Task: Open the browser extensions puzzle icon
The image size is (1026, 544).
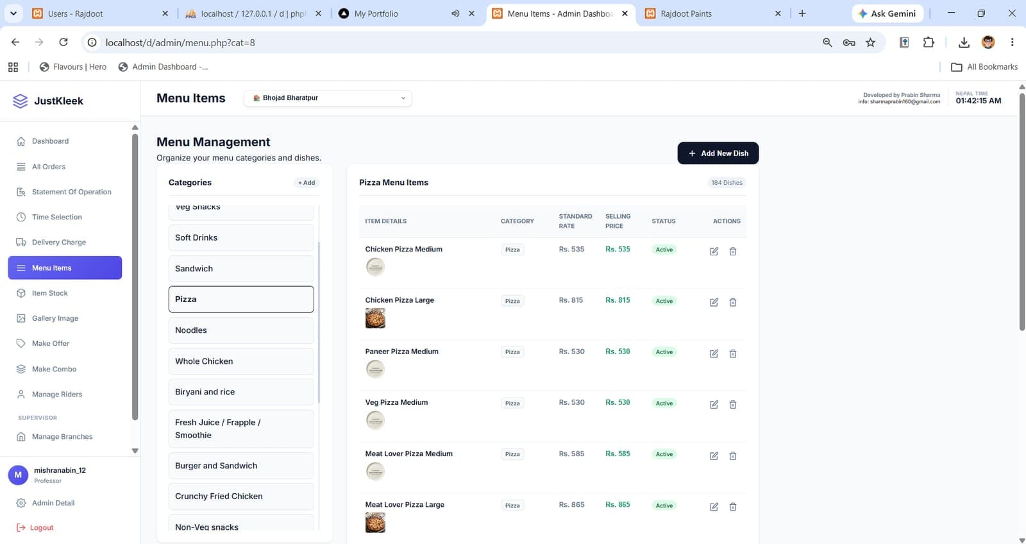Action: [929, 42]
